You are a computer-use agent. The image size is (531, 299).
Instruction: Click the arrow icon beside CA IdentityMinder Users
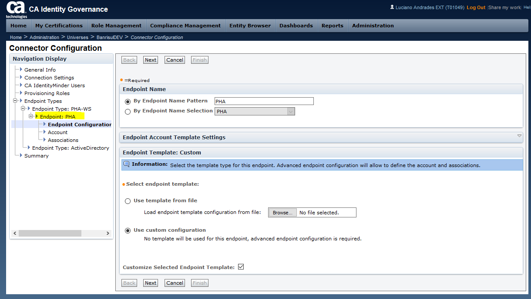click(21, 85)
